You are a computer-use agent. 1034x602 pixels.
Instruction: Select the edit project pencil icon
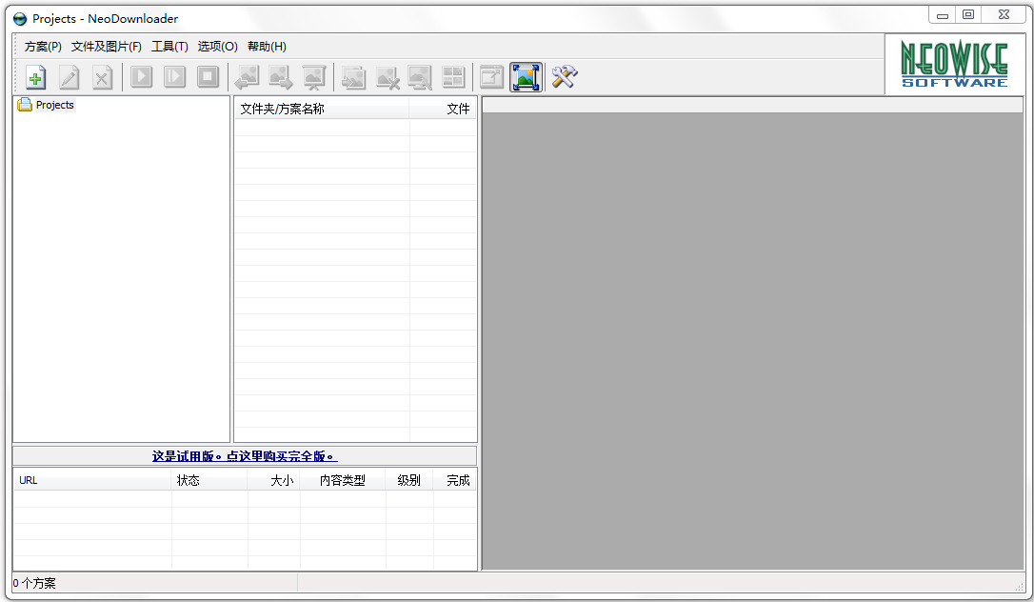pos(69,77)
